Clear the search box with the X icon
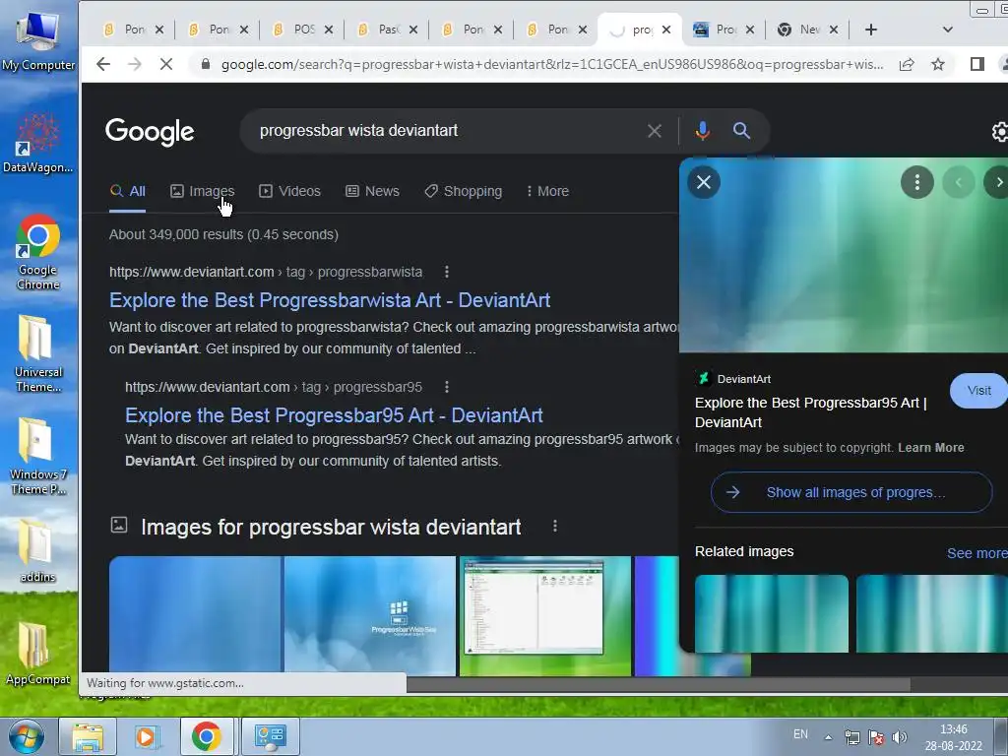This screenshot has width=1008, height=756. click(655, 131)
